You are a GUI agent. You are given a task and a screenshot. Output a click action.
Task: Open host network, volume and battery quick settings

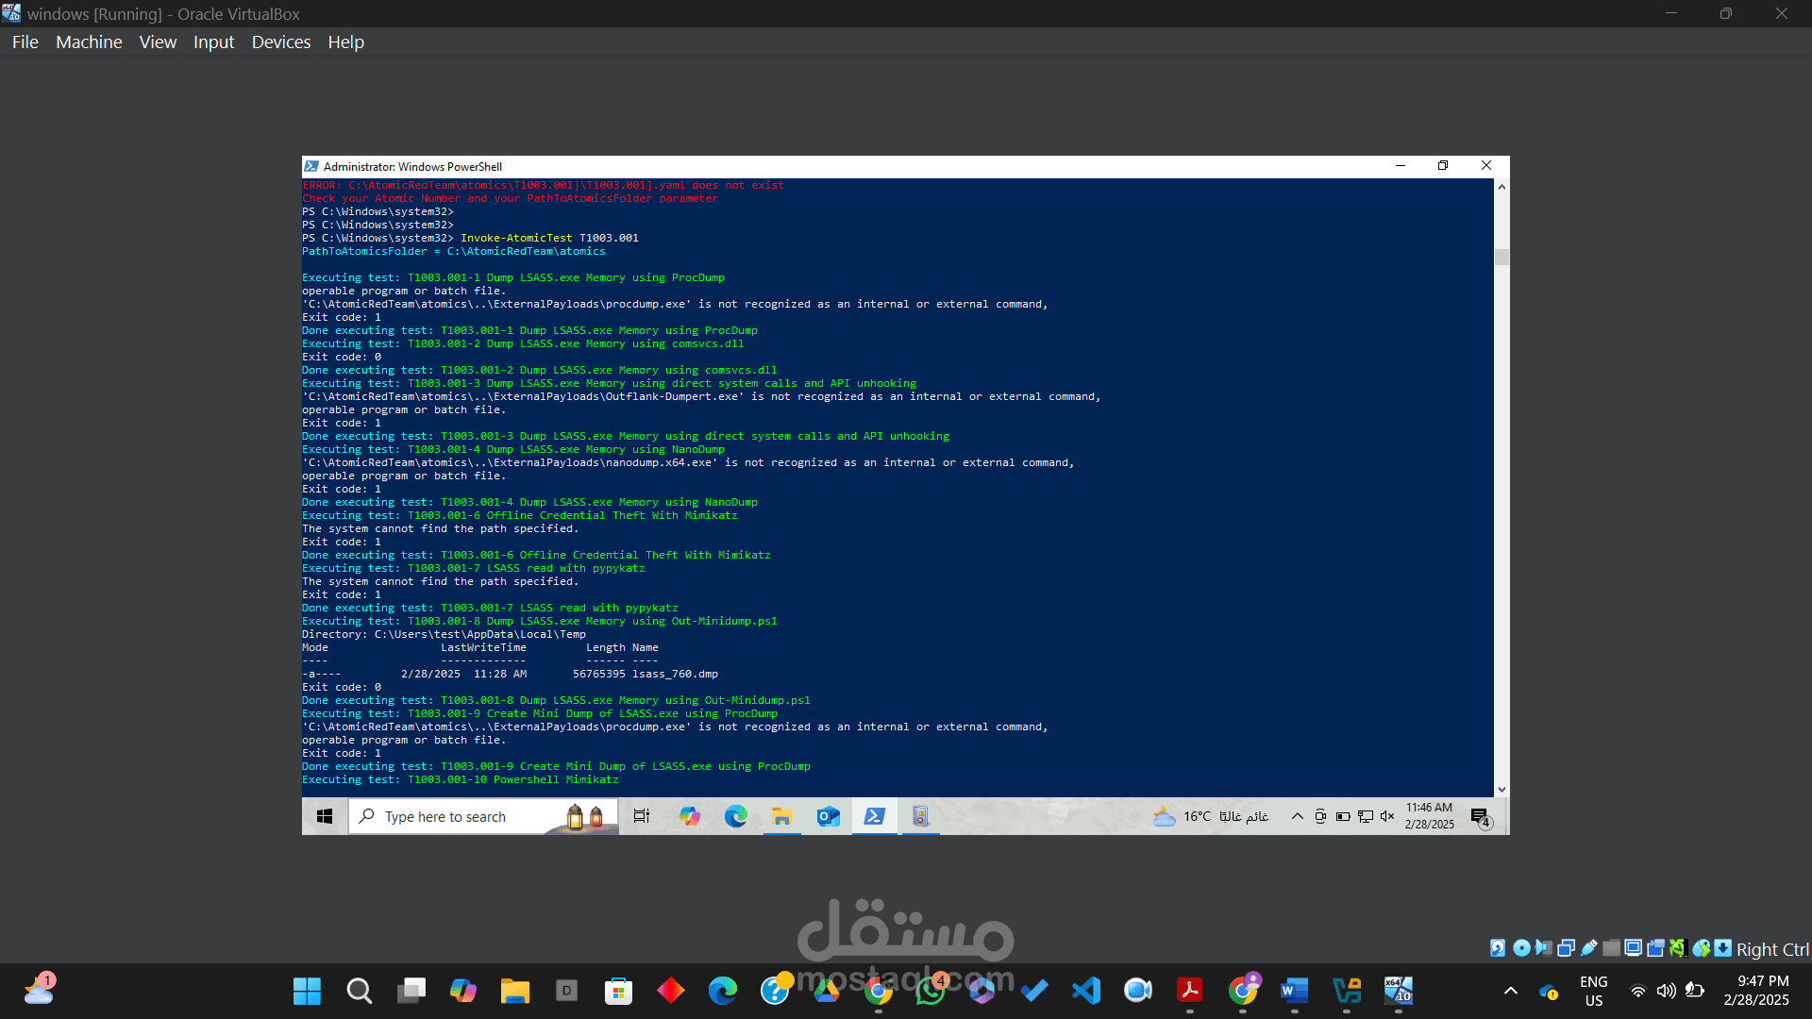pyautogui.click(x=1667, y=991)
